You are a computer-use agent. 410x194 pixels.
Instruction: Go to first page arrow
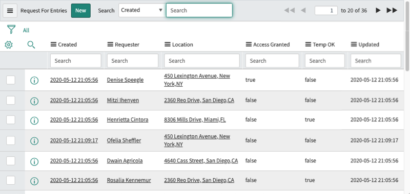(290, 10)
